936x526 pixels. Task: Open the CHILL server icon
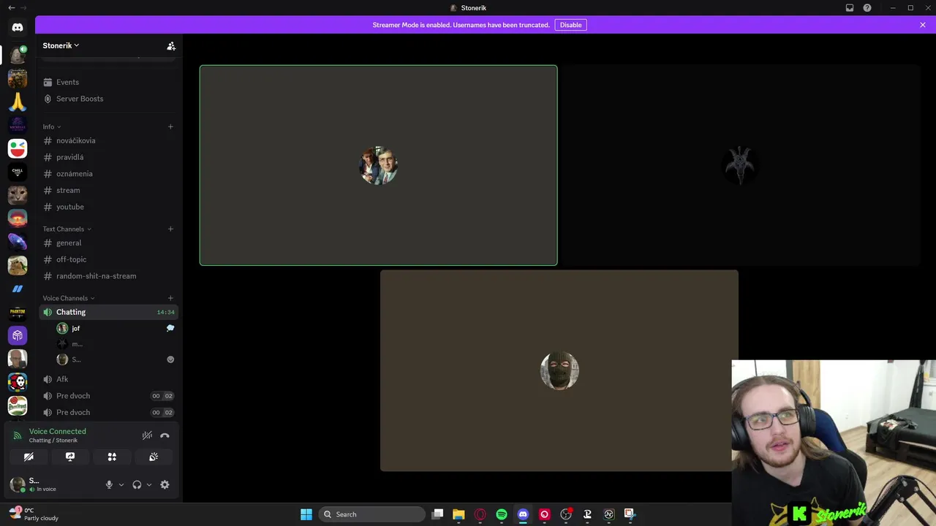coord(18,172)
